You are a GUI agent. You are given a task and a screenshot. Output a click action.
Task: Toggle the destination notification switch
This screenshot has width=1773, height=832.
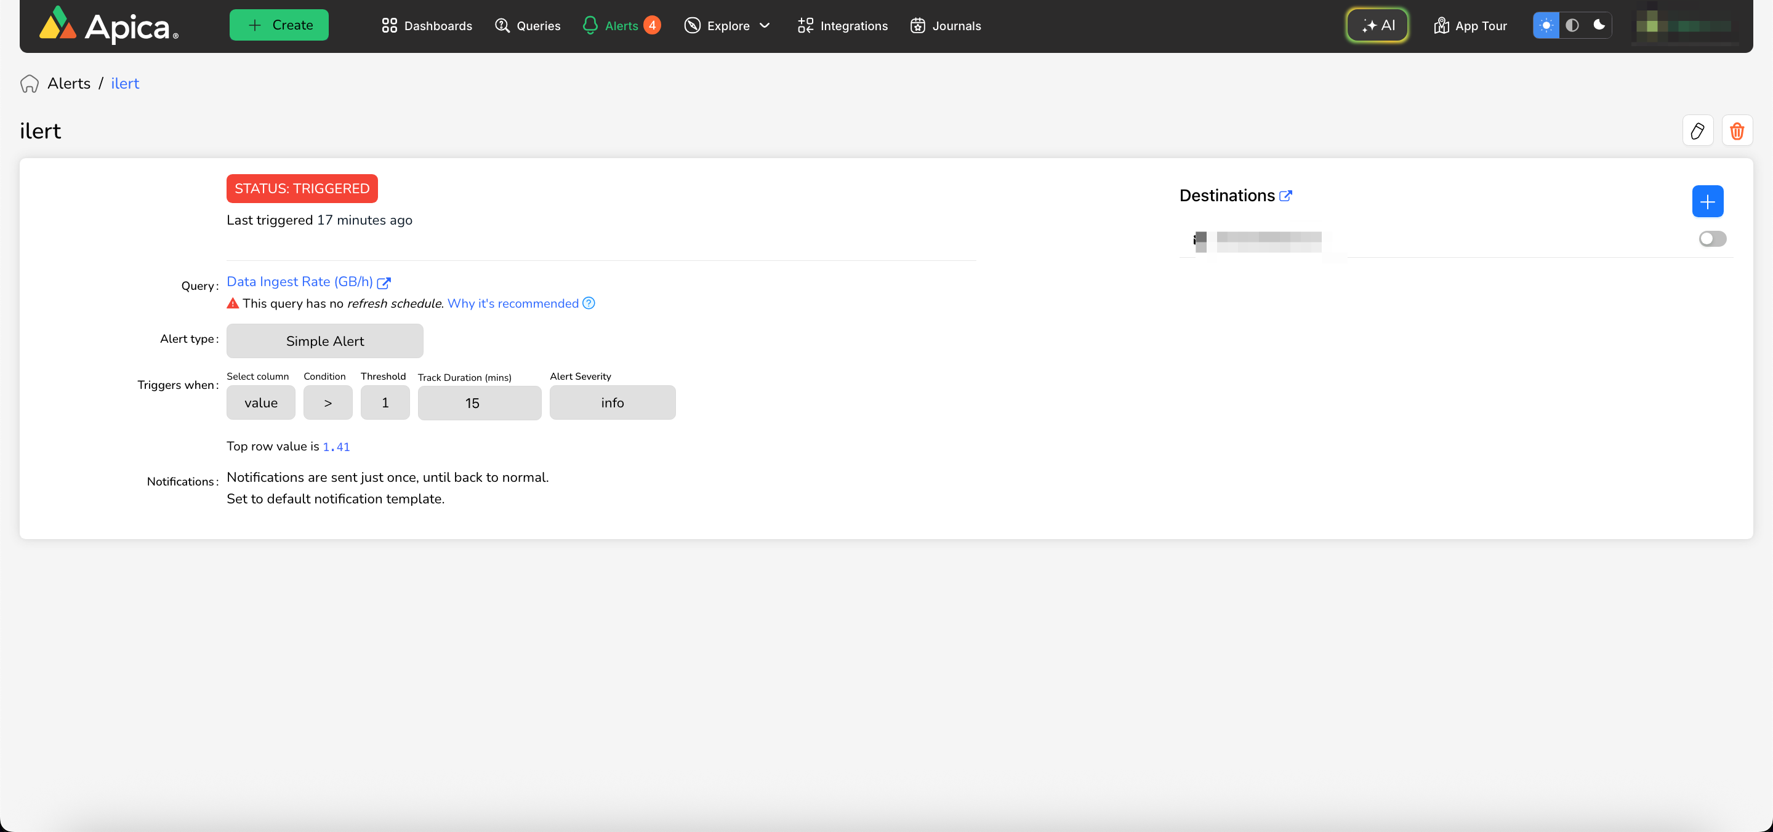click(1711, 239)
